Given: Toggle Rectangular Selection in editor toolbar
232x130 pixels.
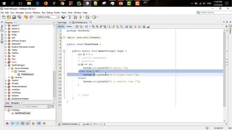Looking at the screenshot, I should click(x=109, y=26).
